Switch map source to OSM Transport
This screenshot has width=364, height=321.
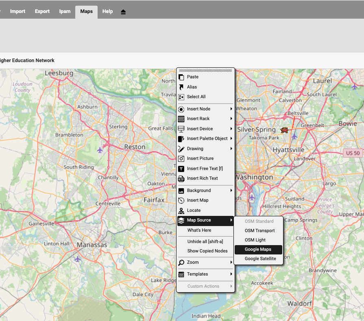(x=259, y=231)
